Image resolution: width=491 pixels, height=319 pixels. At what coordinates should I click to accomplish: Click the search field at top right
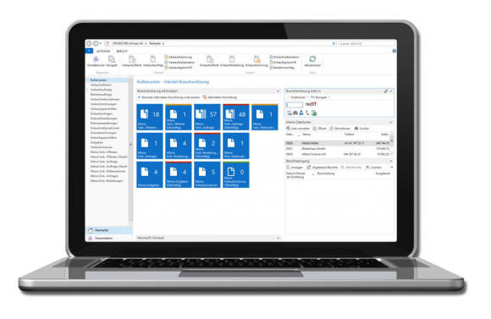point(367,43)
